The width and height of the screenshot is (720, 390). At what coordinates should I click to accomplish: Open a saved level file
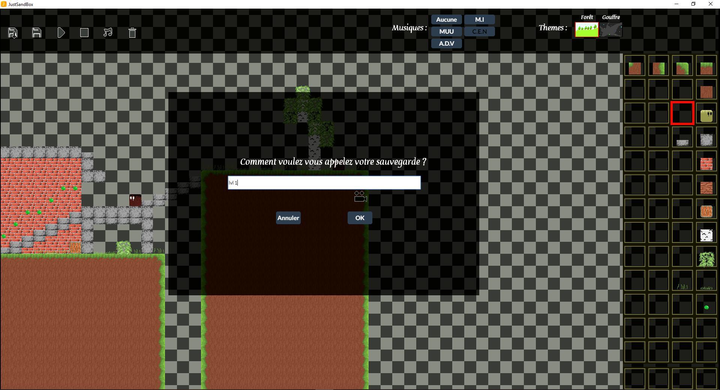pyautogui.click(x=12, y=33)
